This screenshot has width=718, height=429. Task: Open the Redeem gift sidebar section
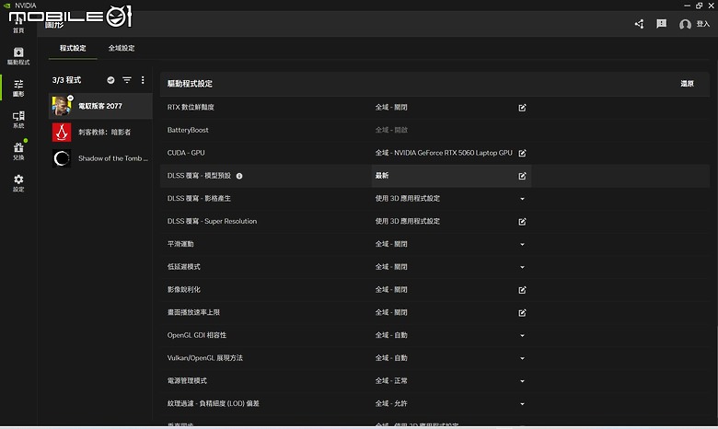point(18,151)
